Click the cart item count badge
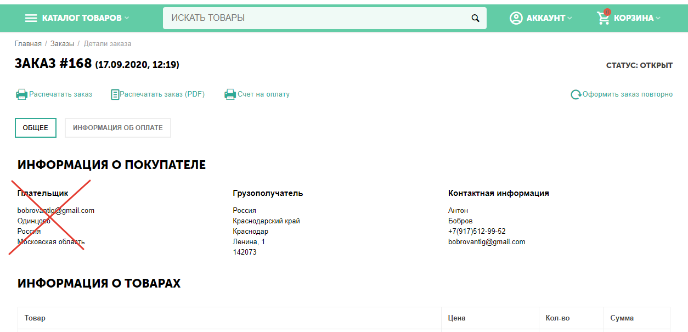This screenshot has height=332, width=688. [x=607, y=12]
